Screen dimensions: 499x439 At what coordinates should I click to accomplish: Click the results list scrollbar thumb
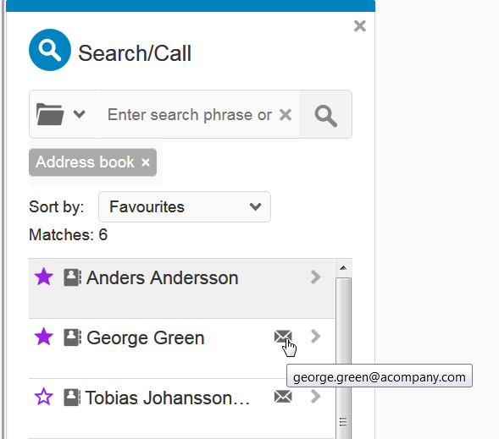click(343, 359)
